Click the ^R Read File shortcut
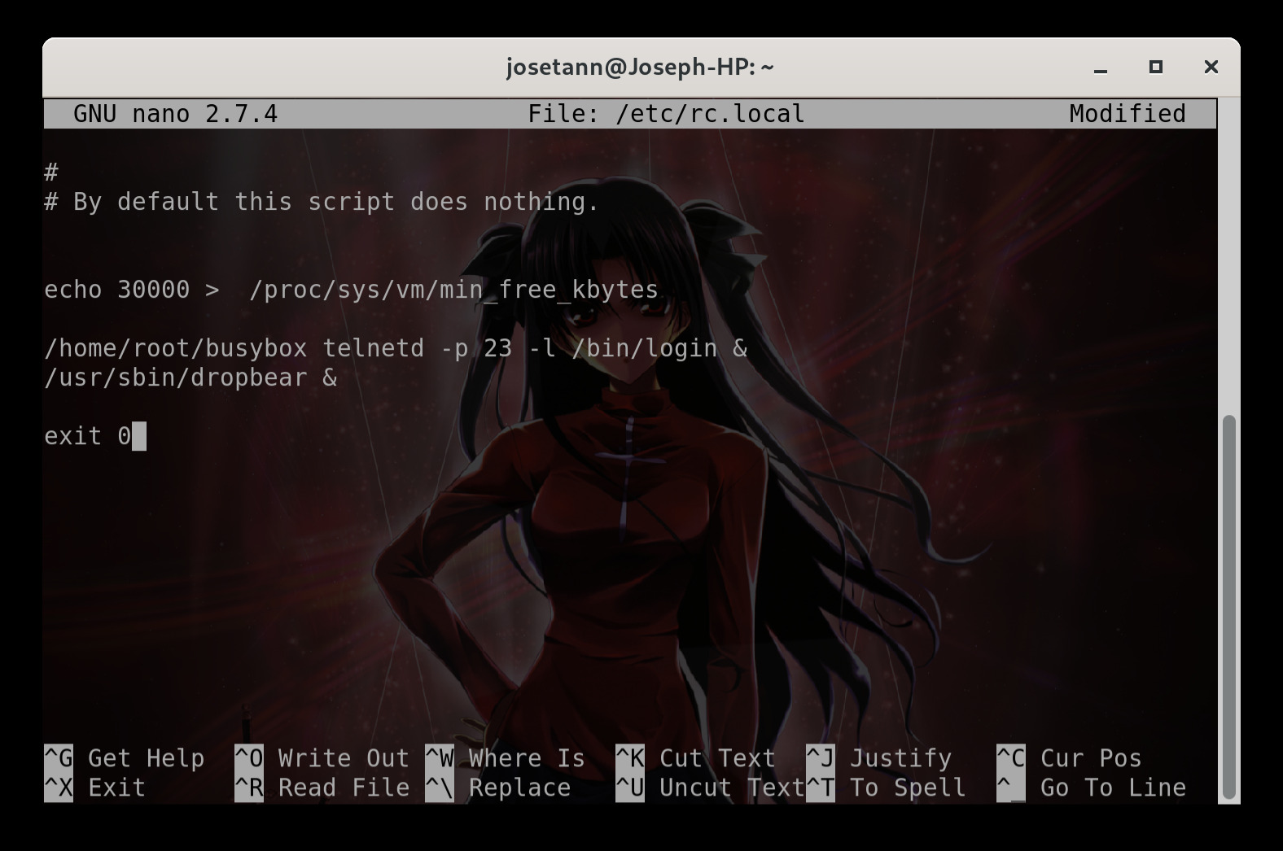The image size is (1283, 851). coord(322,788)
